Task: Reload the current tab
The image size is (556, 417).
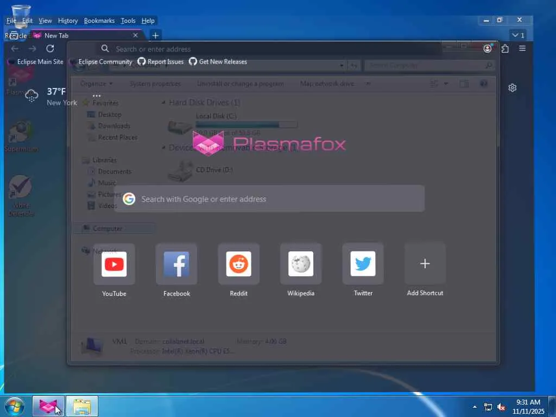Action: [x=50, y=48]
